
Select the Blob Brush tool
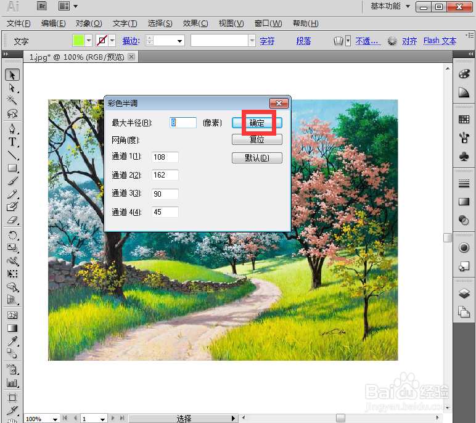(12, 207)
